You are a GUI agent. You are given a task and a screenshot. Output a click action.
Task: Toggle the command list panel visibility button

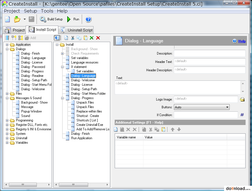[57, 38]
